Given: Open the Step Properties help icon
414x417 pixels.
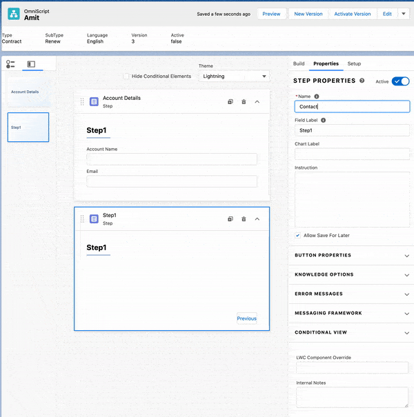Looking at the screenshot, I should pyautogui.click(x=362, y=81).
